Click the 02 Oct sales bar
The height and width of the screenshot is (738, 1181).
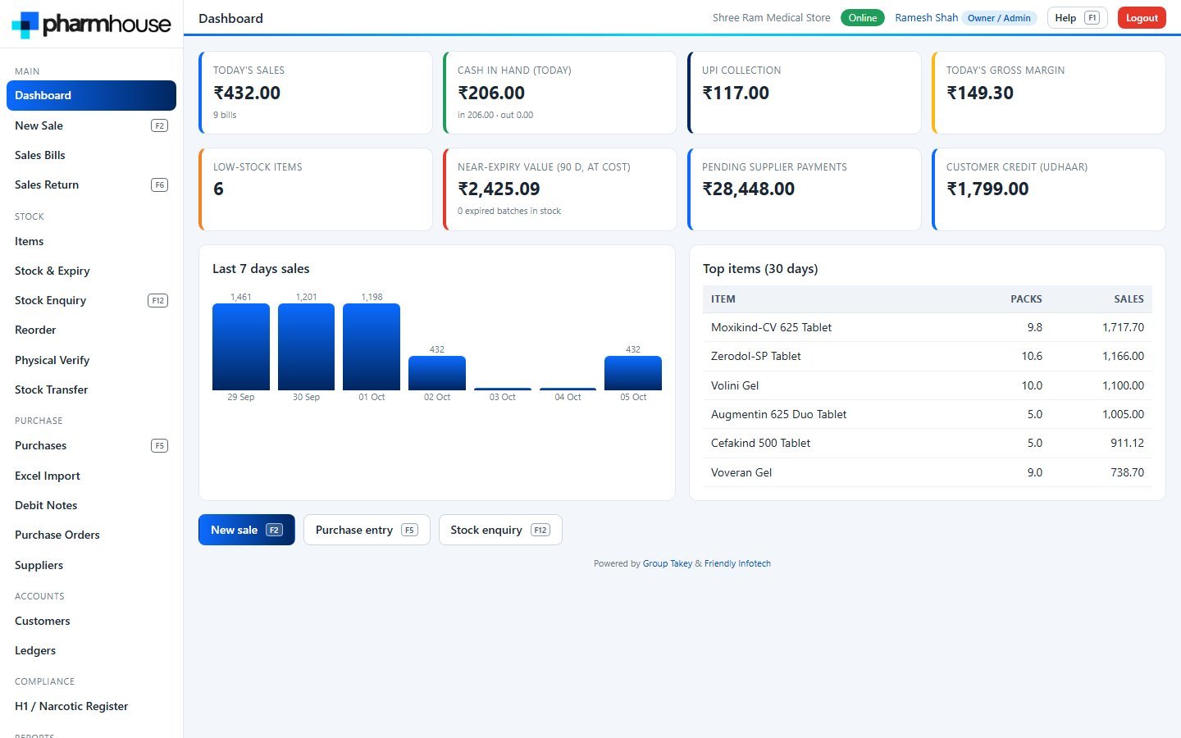click(437, 373)
